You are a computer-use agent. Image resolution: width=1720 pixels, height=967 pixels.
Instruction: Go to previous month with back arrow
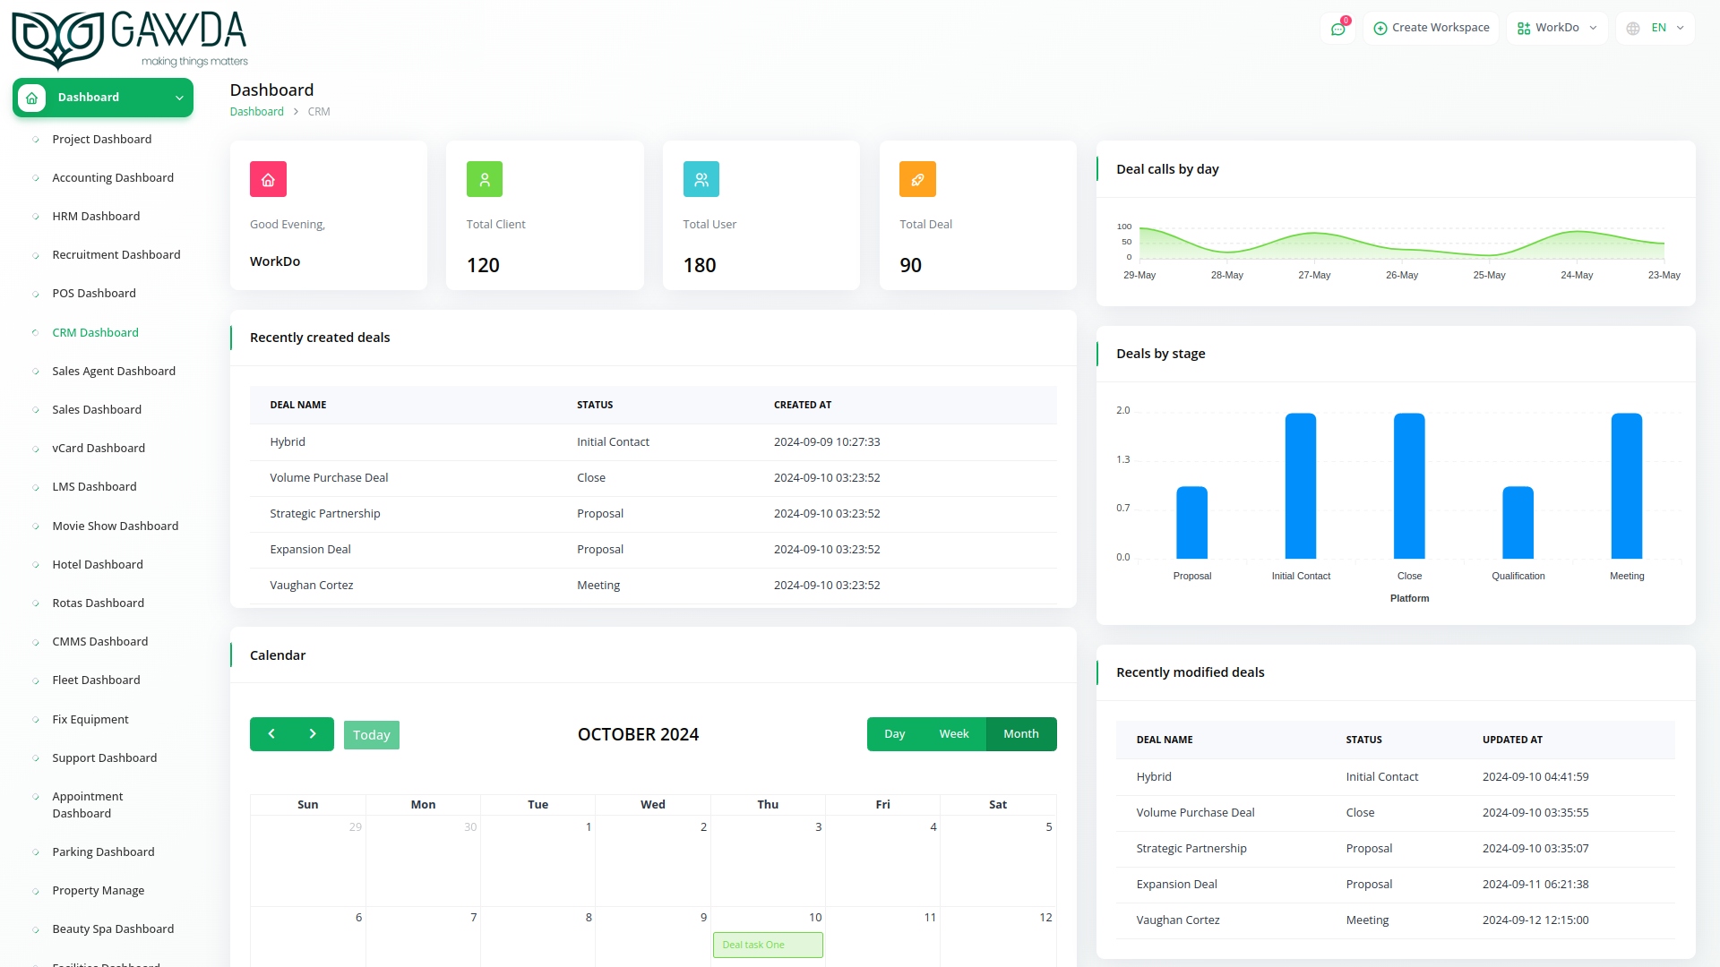point(271,734)
